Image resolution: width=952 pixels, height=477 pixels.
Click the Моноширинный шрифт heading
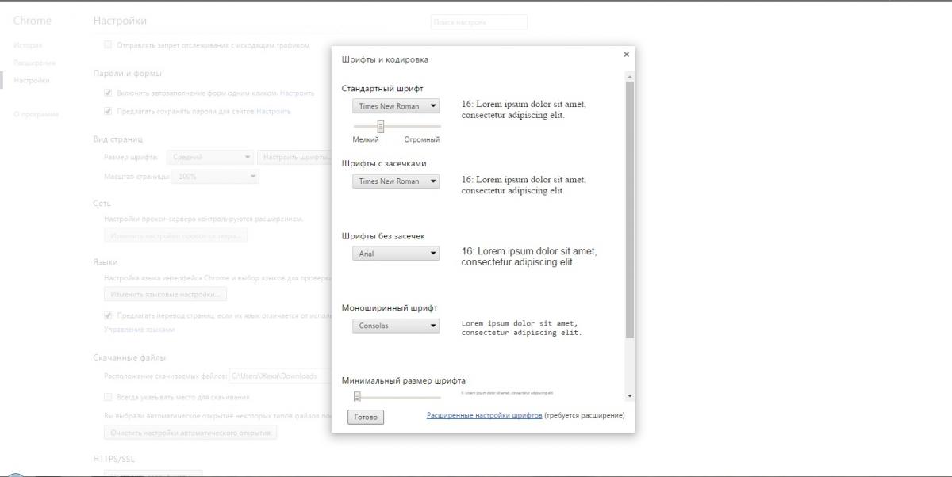pos(390,307)
